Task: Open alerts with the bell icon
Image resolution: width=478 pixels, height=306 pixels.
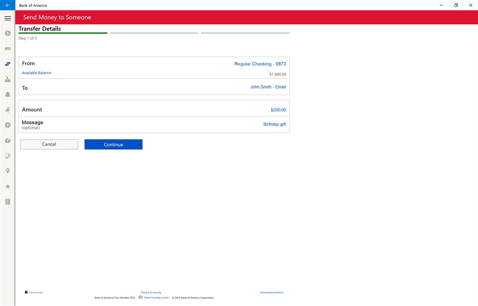Action: point(8,94)
